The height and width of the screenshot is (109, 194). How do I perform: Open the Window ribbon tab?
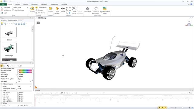coord(64,4)
